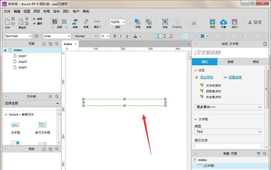This screenshot has height=170, width=271.
Task: Click the redo arrow icon
Action: (34, 23)
